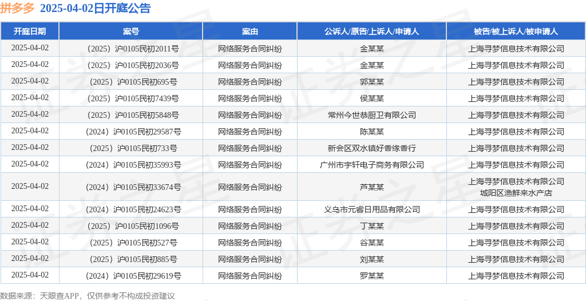Click the 被告/被上诉人/被申请人 column header
Viewport: 586px width, 301px height.
[516, 31]
